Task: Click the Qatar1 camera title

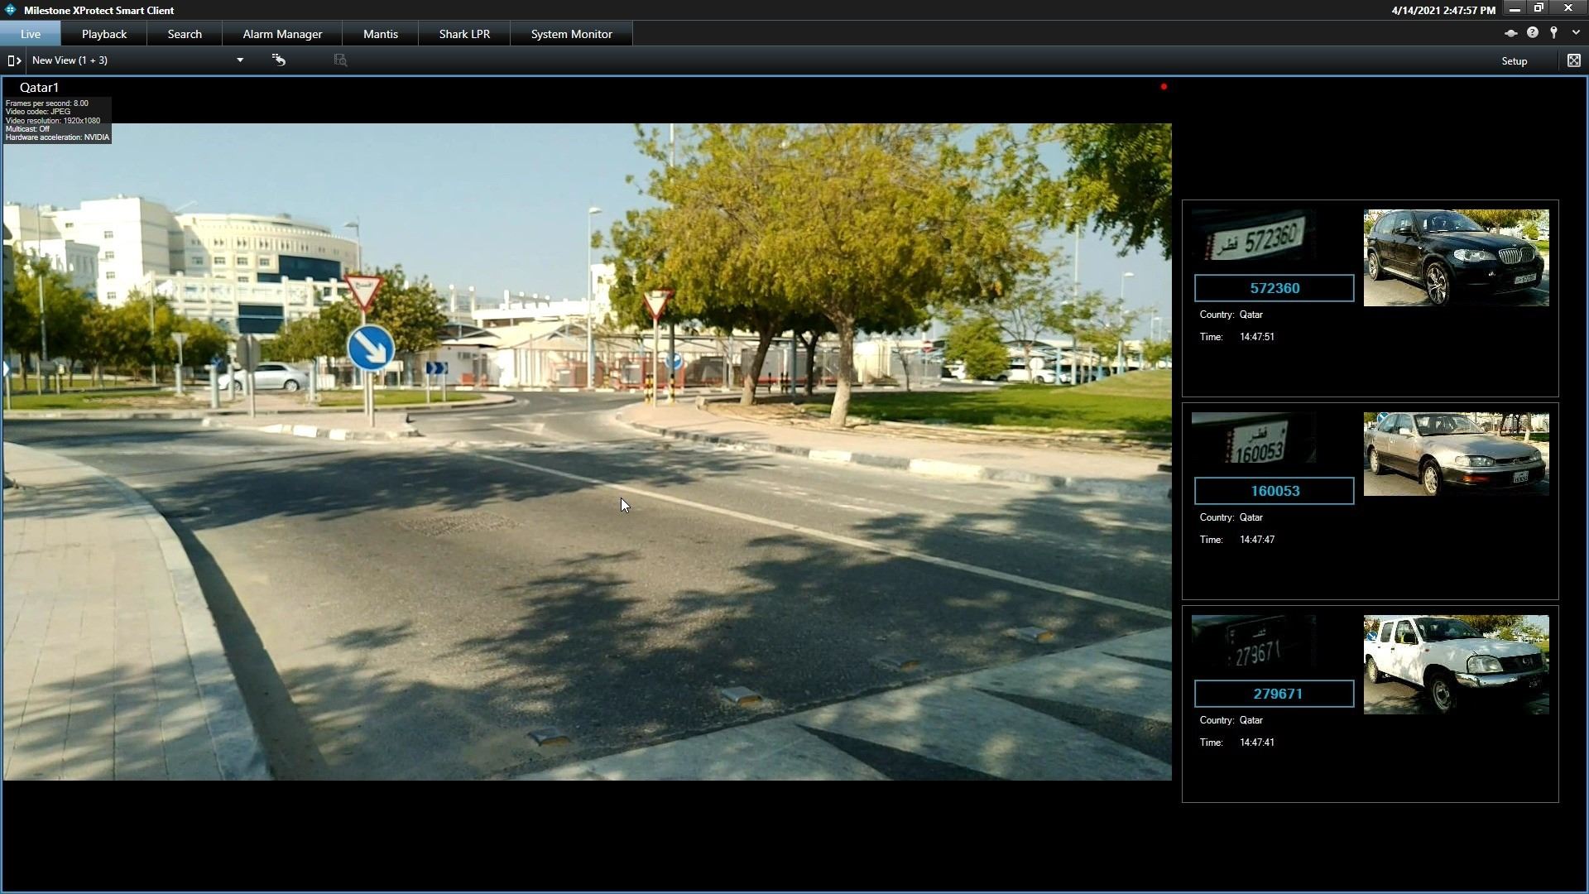Action: pyautogui.click(x=39, y=88)
